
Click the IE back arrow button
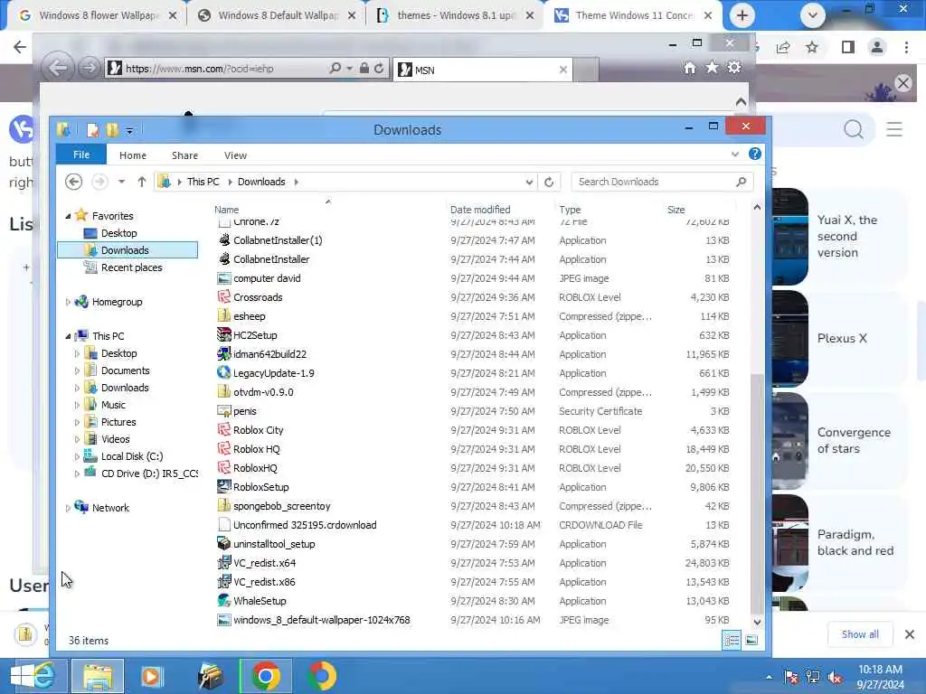click(x=58, y=69)
